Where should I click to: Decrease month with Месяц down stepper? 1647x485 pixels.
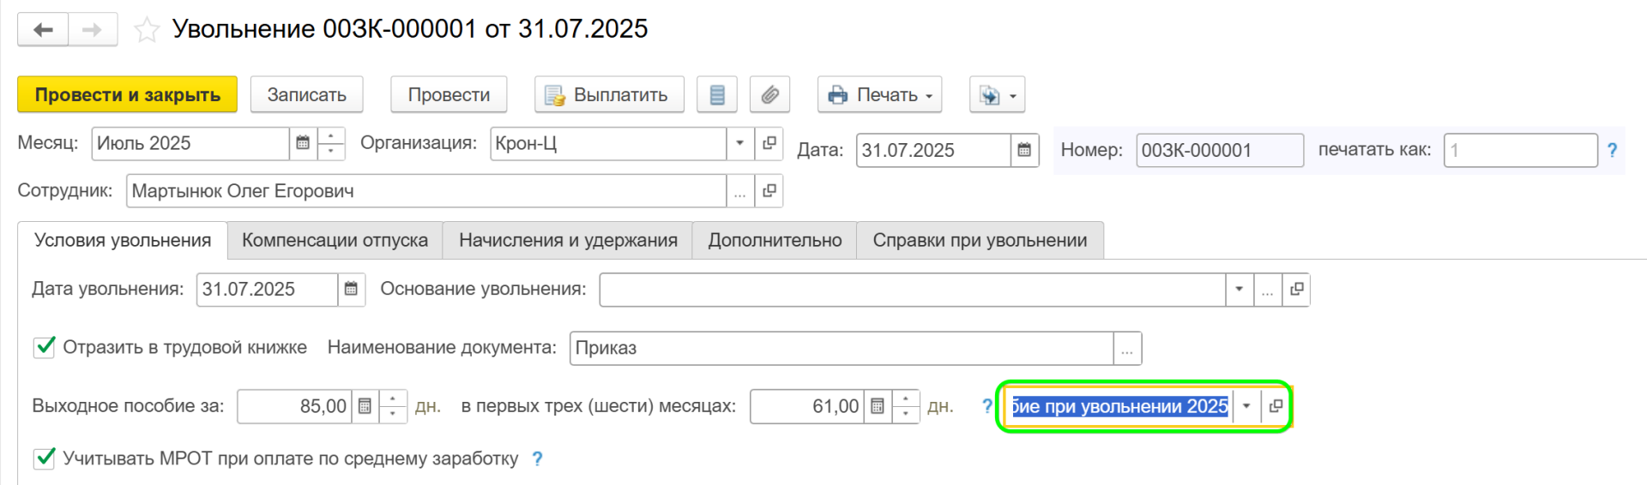(331, 152)
